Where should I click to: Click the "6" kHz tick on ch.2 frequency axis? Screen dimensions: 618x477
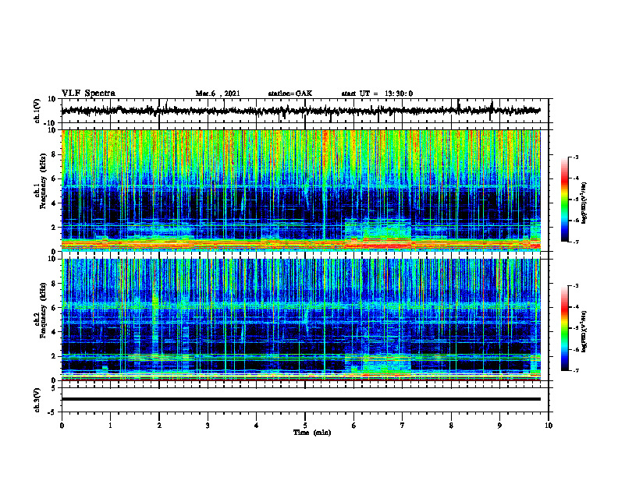point(55,308)
